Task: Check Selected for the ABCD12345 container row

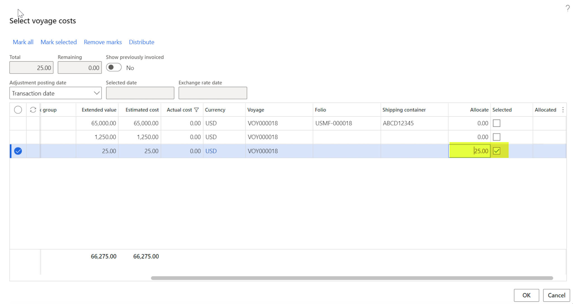Action: [x=497, y=123]
